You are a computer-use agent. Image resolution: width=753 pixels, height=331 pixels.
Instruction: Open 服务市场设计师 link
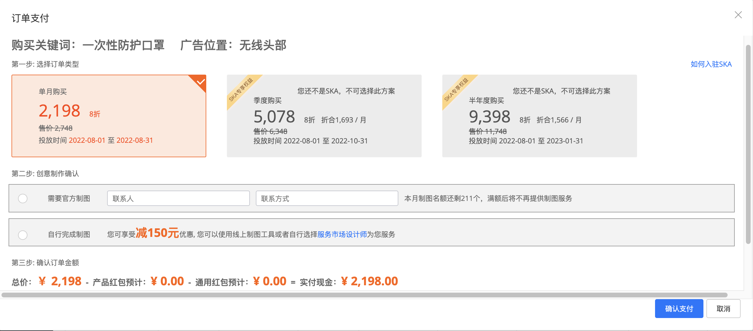(342, 235)
